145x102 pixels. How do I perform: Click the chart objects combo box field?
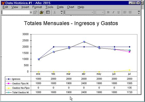pyautogui.click(x=16, y=12)
